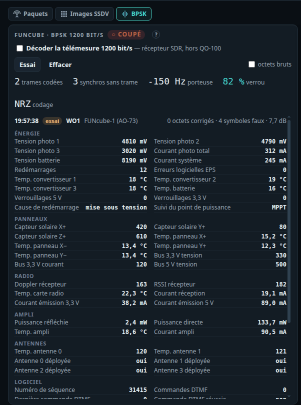Select the BPSK tab
Screen dimensions: 301x405
coord(134,14)
